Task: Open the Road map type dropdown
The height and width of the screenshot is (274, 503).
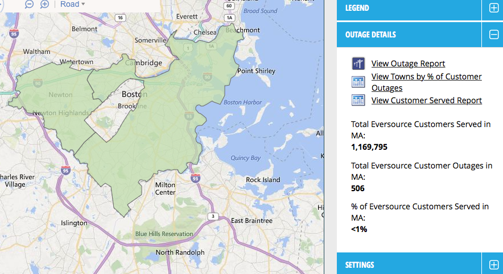Action: (x=72, y=4)
